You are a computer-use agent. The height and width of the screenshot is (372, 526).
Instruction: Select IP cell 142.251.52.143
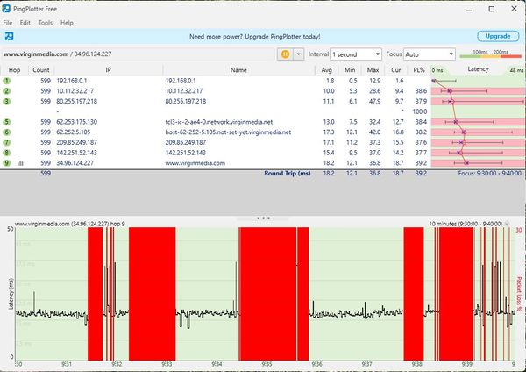[x=77, y=153]
